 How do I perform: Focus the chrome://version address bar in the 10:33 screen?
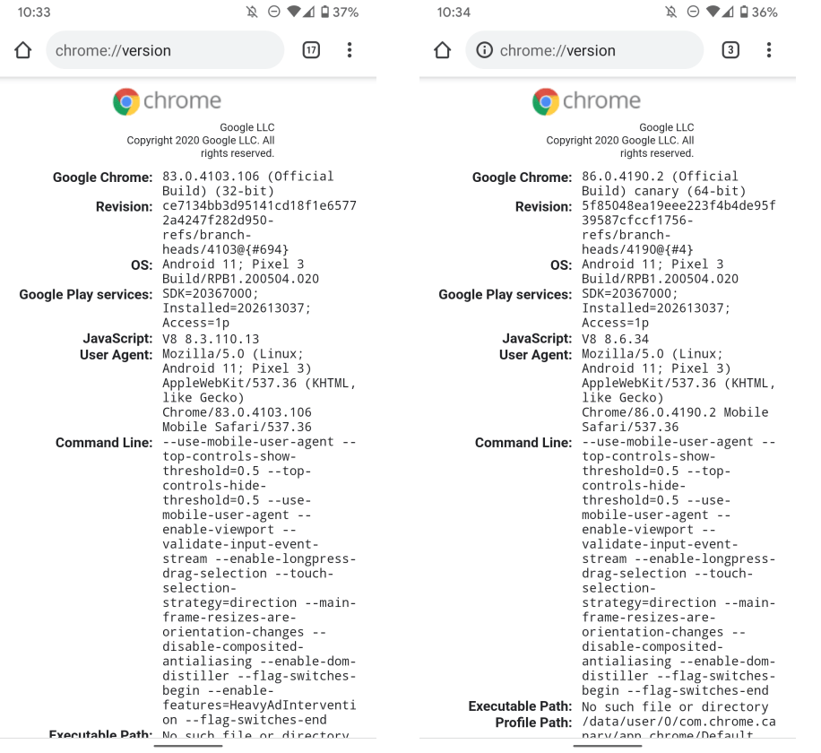tap(165, 50)
